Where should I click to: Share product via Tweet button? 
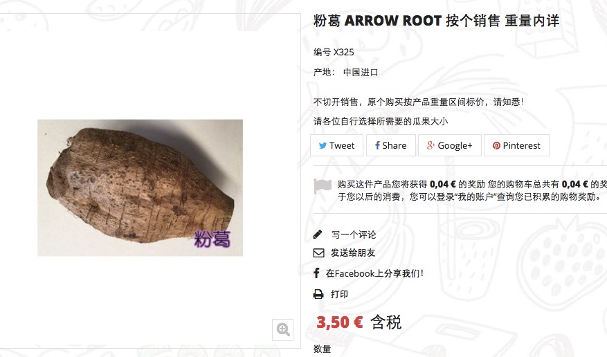tap(336, 145)
